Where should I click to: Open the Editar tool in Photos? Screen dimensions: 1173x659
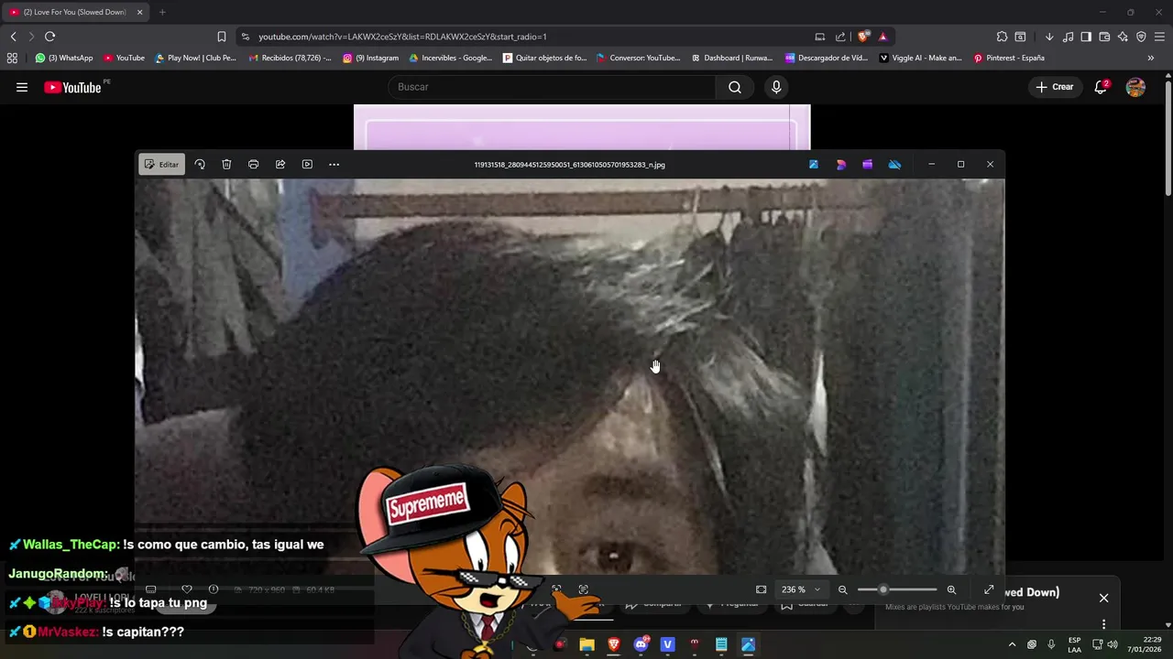tap(161, 165)
